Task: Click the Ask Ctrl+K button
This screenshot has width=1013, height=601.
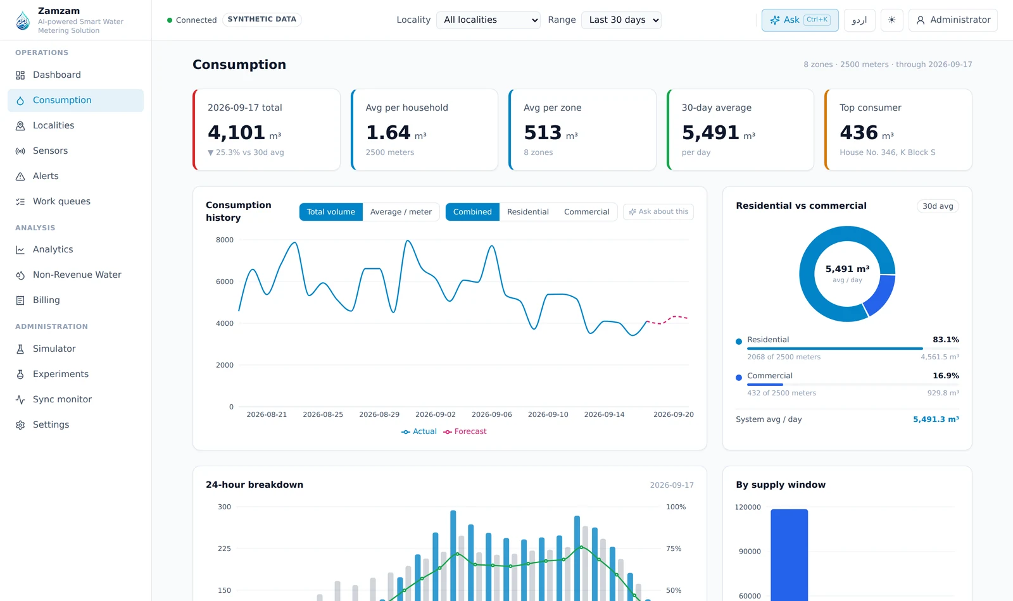Action: pyautogui.click(x=800, y=20)
